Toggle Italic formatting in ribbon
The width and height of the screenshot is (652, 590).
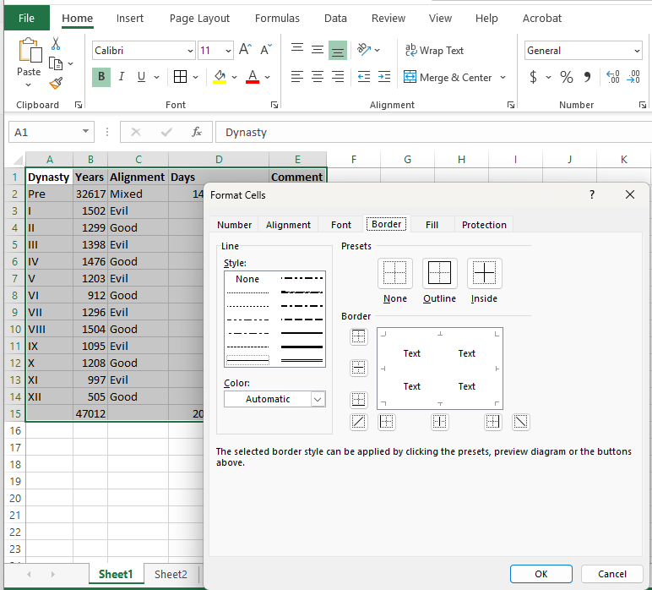click(121, 77)
